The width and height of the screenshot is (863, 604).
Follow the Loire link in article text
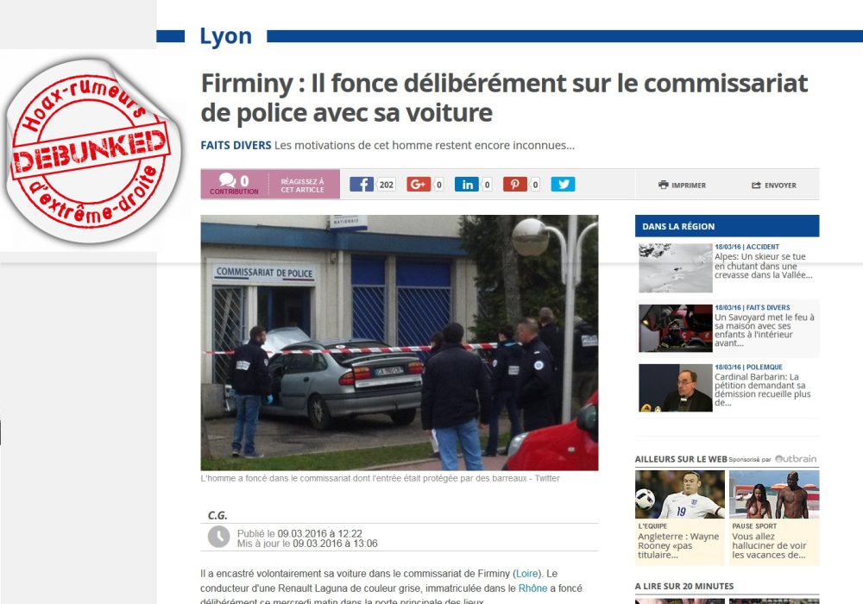point(526,573)
